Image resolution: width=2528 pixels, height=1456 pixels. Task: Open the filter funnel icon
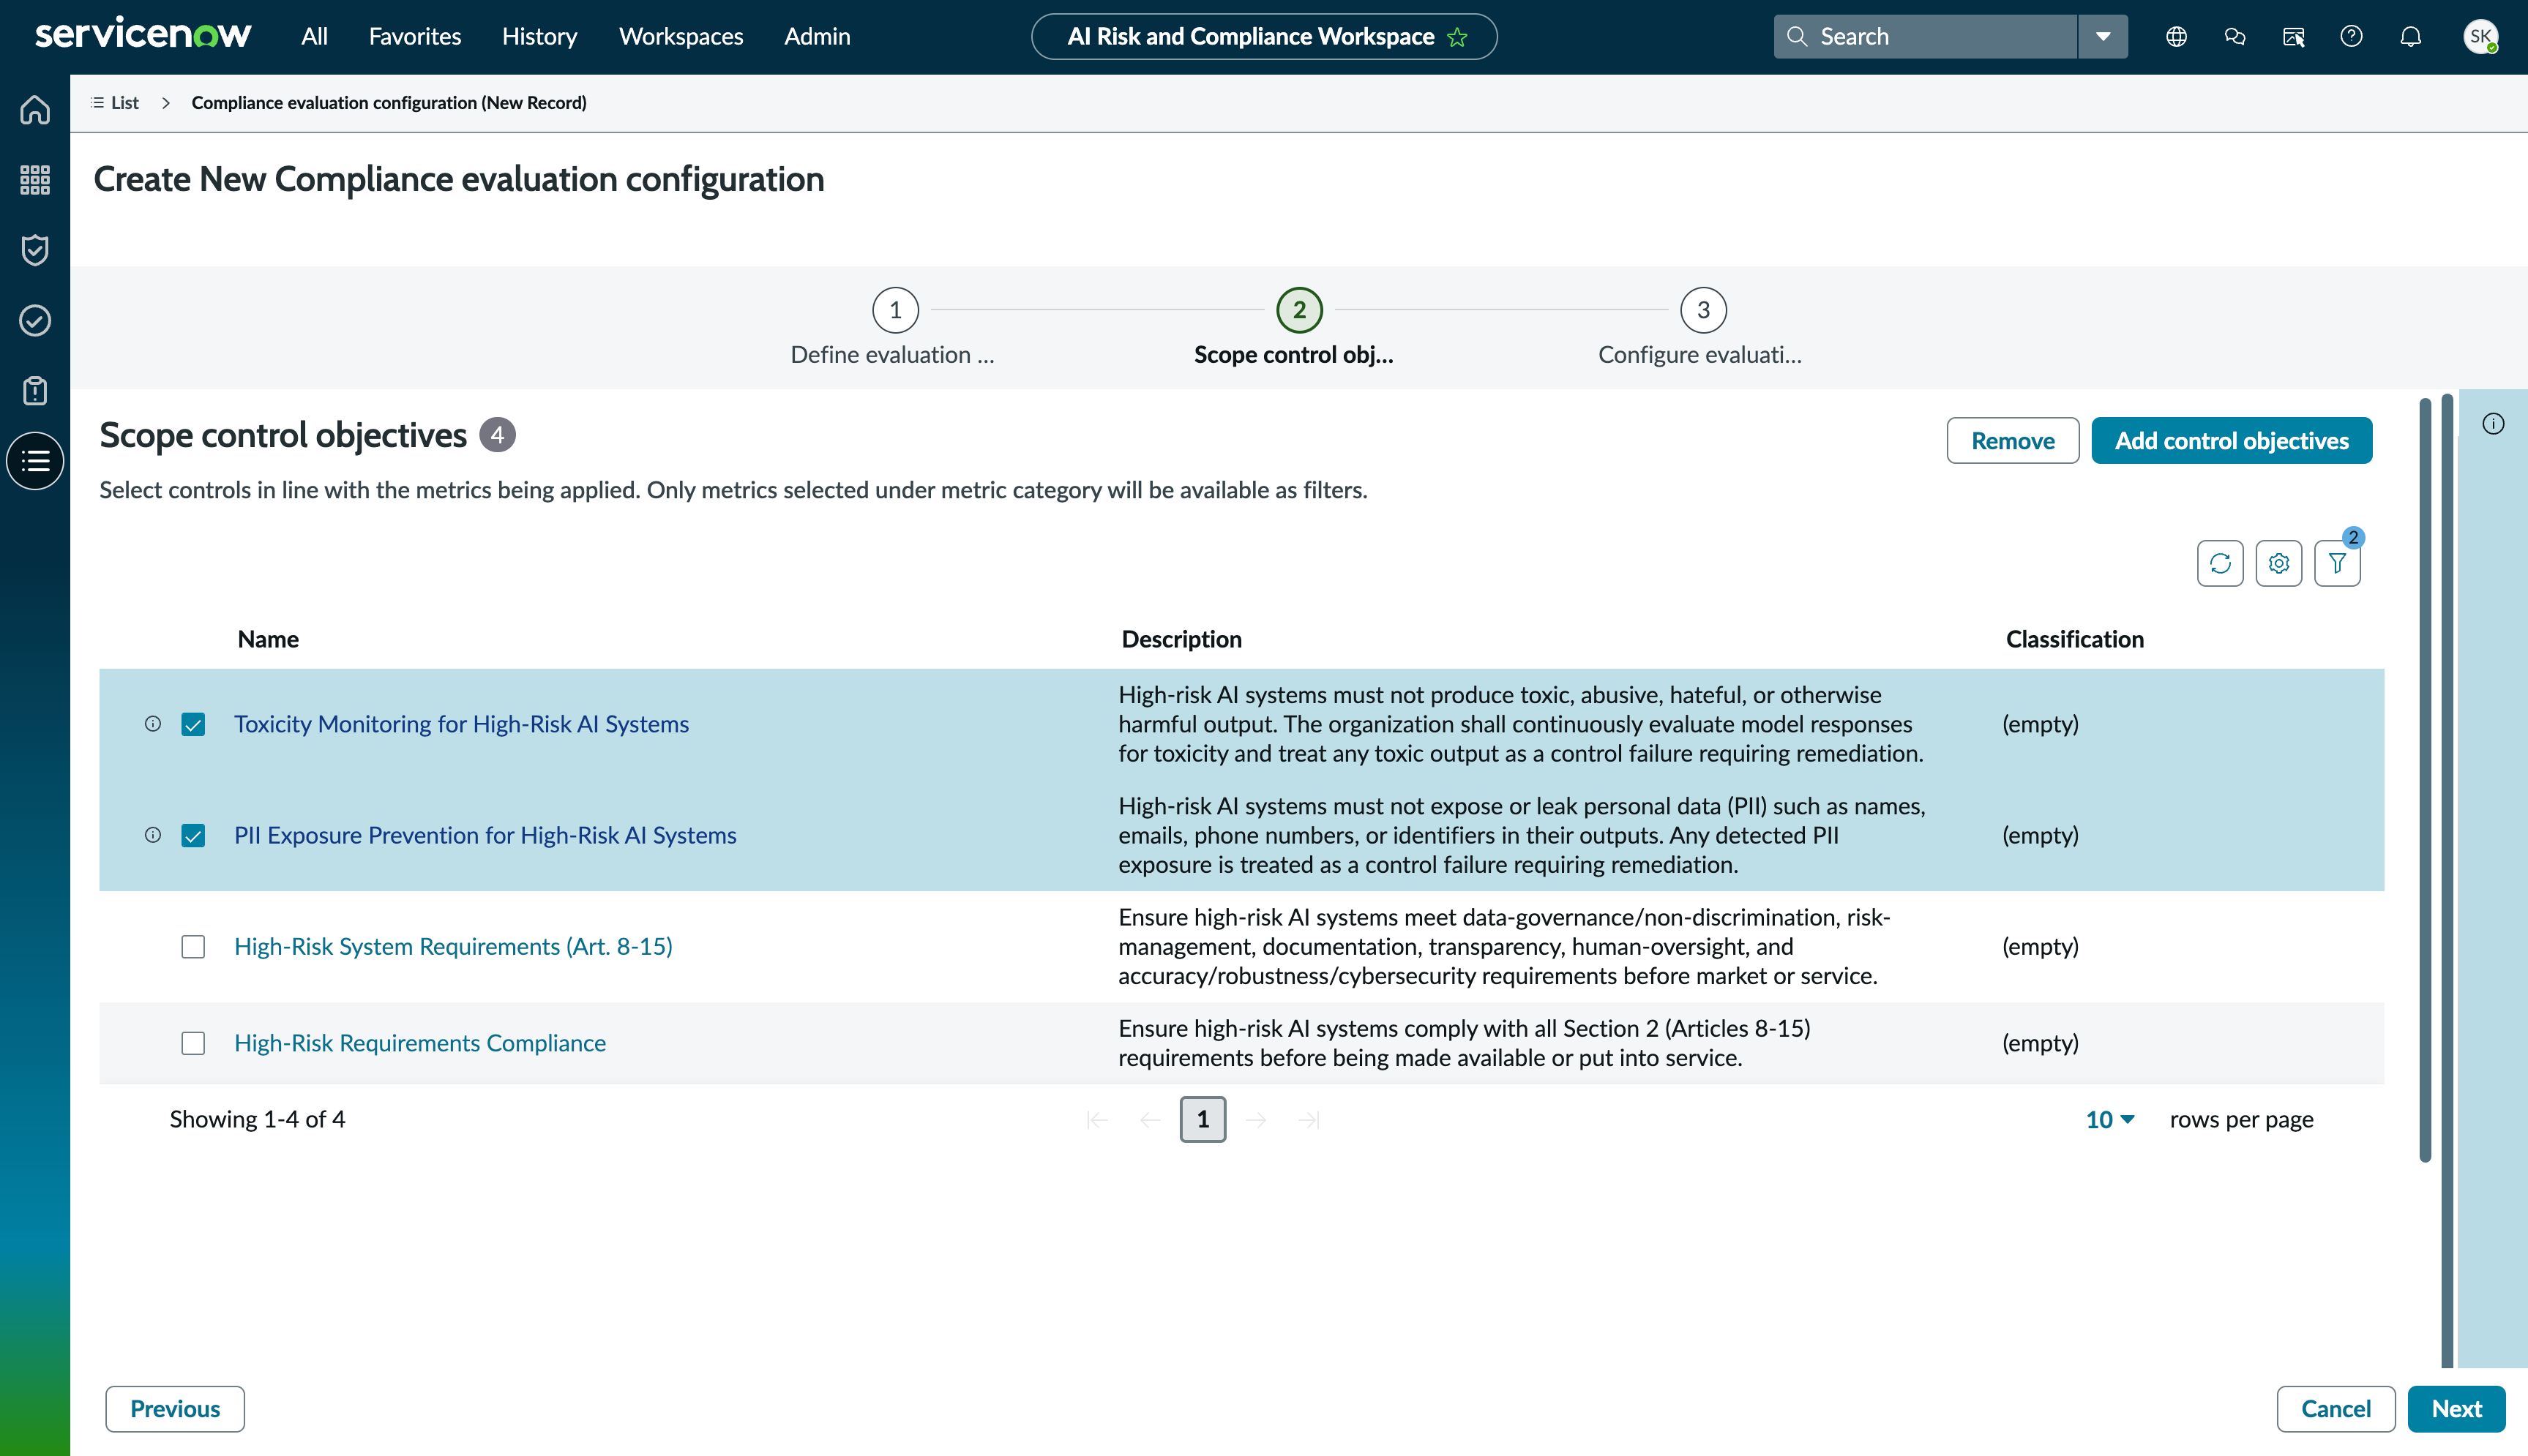click(x=2338, y=563)
